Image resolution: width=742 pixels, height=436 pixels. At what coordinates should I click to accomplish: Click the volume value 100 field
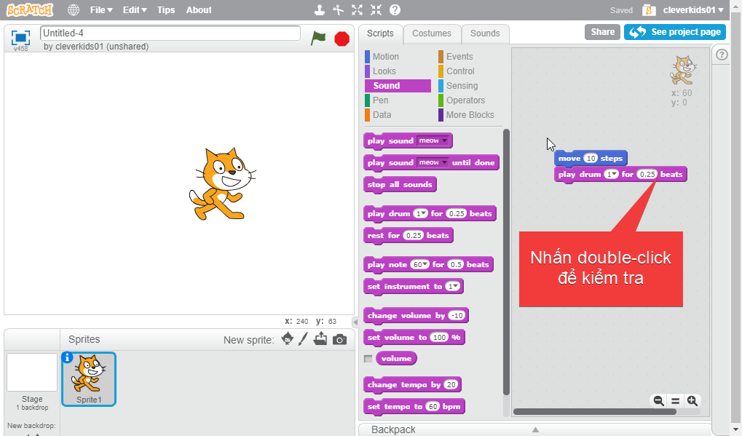coord(439,337)
